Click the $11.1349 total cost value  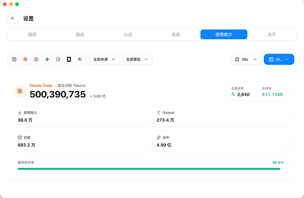coord(272,94)
